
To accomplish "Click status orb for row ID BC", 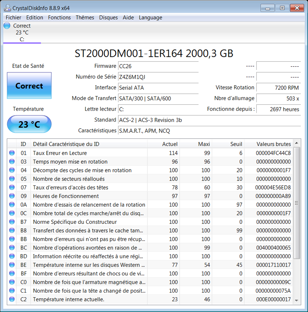I will (x=12, y=247).
